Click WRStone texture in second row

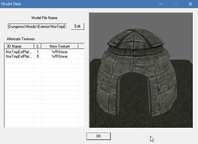pyautogui.click(x=60, y=57)
